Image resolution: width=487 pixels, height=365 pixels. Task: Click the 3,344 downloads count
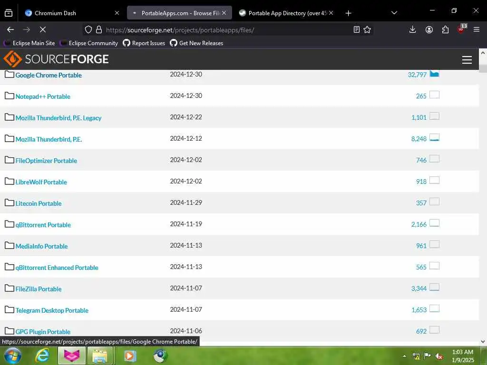[x=419, y=288]
